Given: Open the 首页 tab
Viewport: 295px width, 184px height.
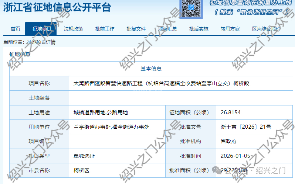Looking at the screenshot, I should point(16,29).
